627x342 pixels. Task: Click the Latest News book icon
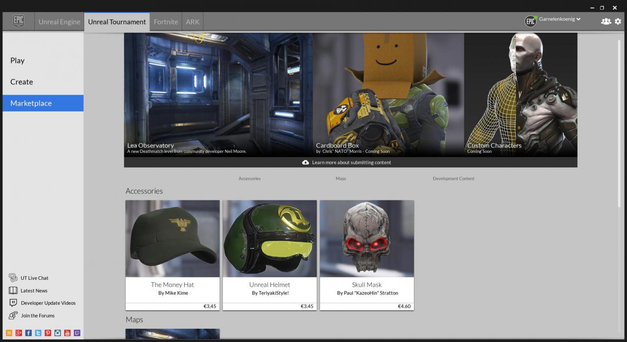click(13, 291)
